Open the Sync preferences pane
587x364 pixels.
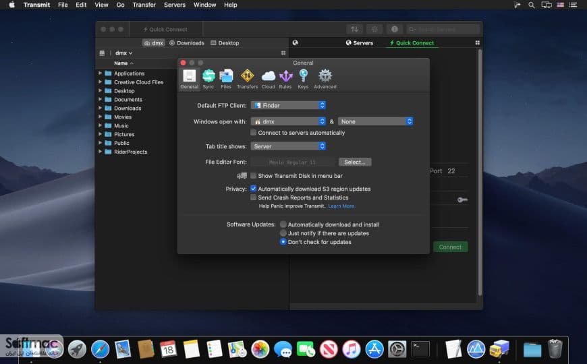[208, 80]
